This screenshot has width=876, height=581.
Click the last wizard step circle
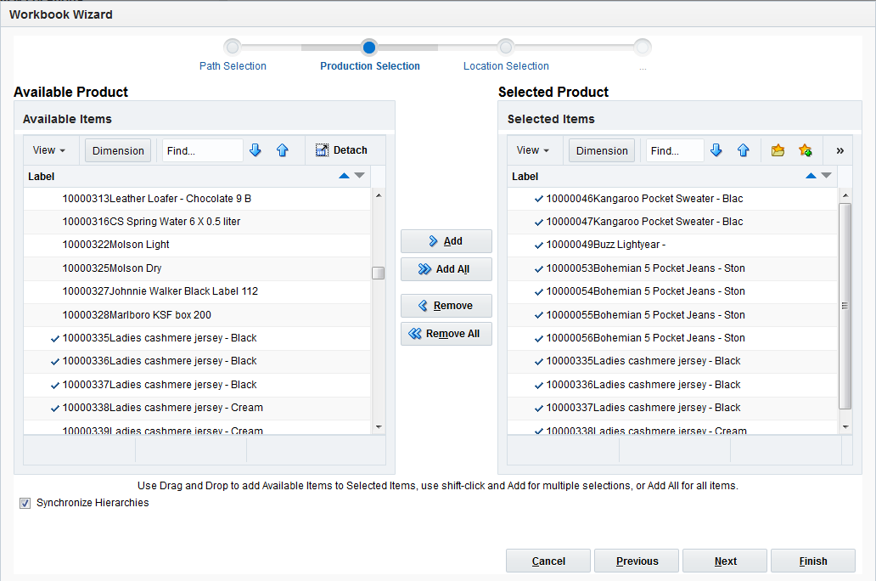click(643, 47)
